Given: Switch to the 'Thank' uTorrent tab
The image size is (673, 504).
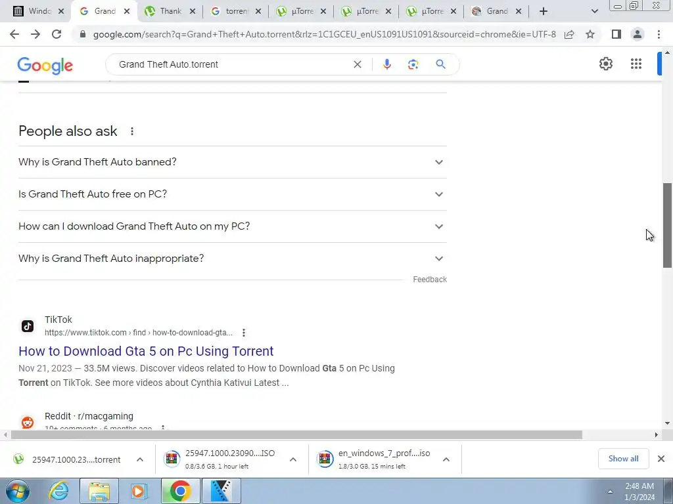Looking at the screenshot, I should (x=170, y=11).
